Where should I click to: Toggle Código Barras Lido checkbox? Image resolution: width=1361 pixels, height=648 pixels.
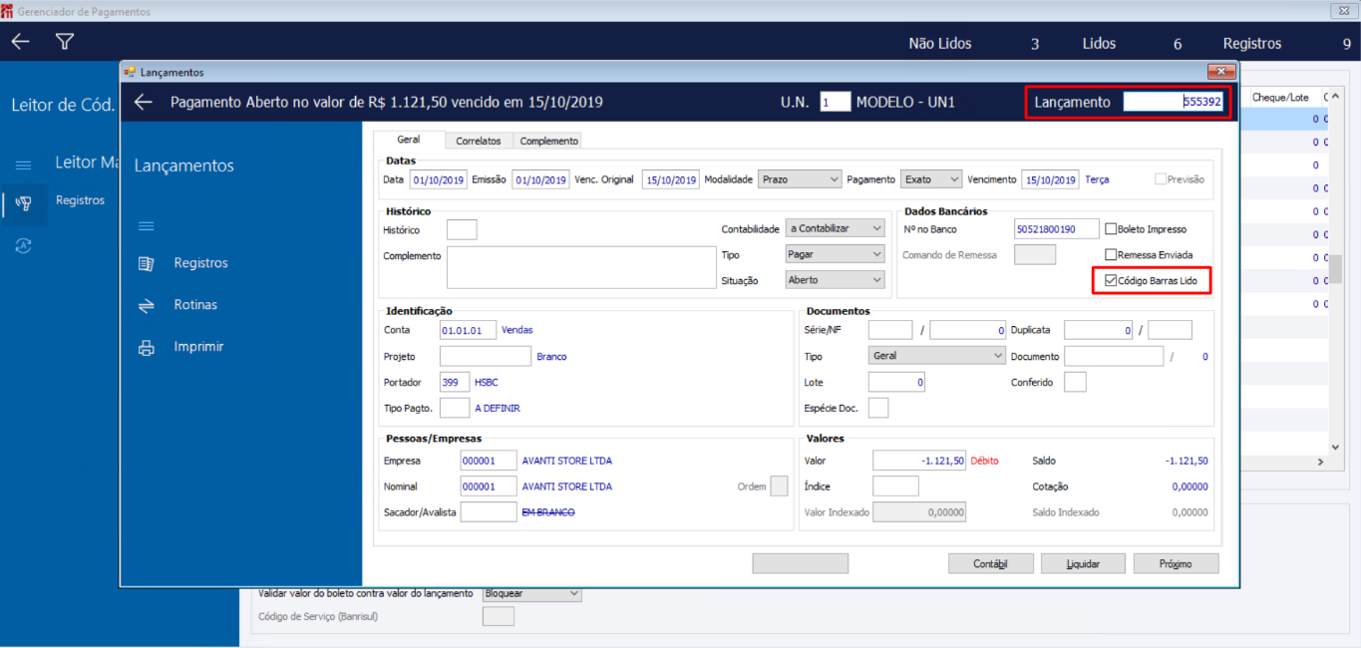[x=1111, y=281]
